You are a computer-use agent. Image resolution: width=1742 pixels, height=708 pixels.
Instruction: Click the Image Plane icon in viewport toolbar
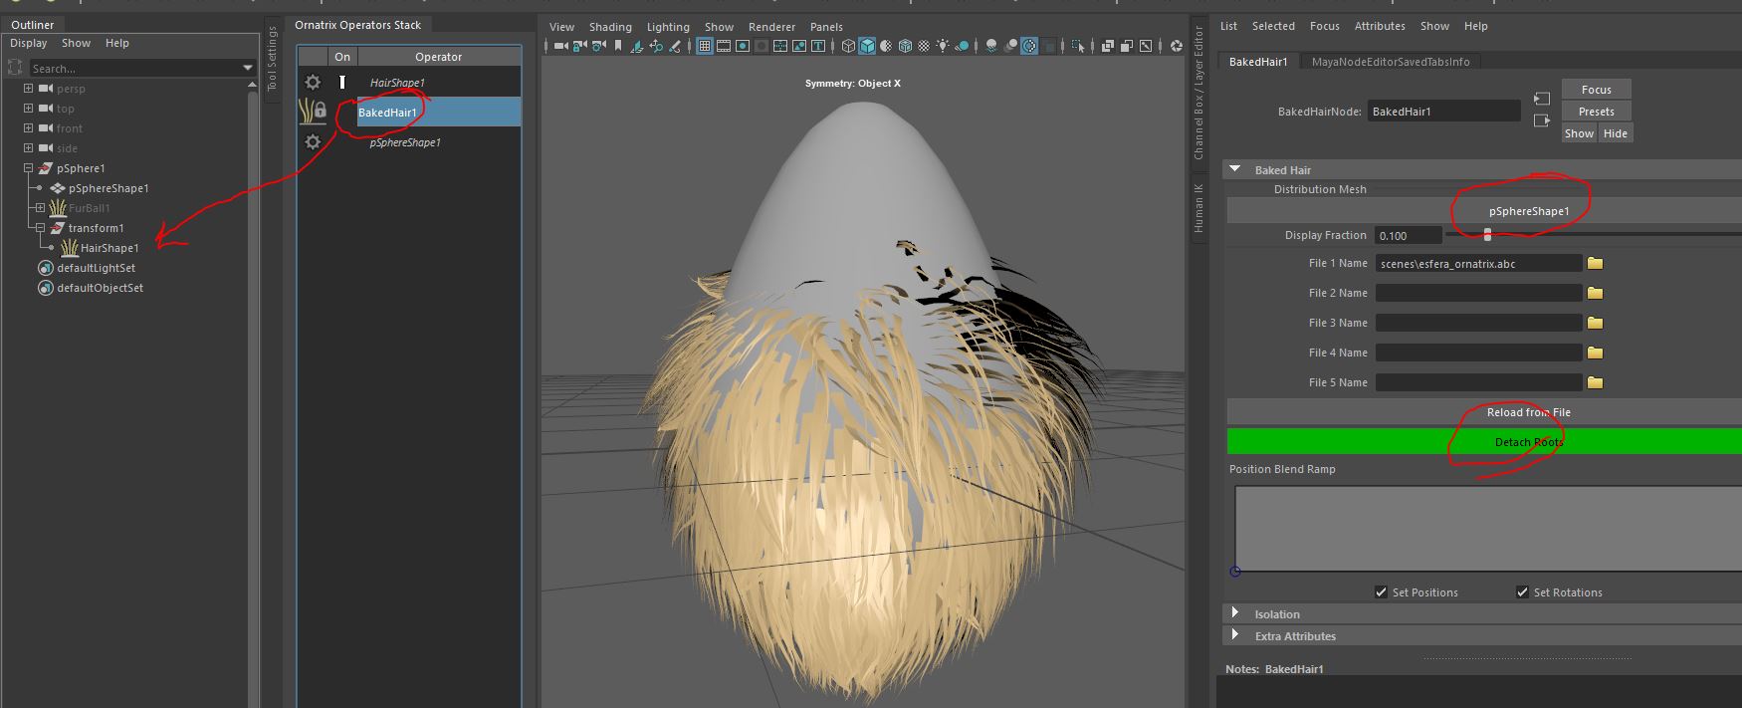[x=637, y=46]
